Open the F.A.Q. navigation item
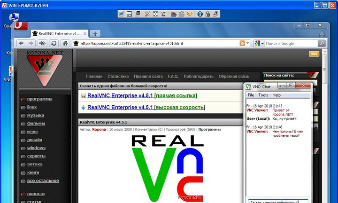This screenshot has height=203, width=338. pyautogui.click(x=173, y=77)
